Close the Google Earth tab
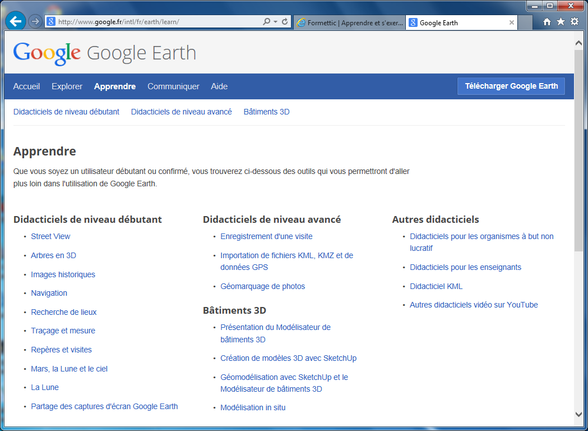 click(x=512, y=22)
